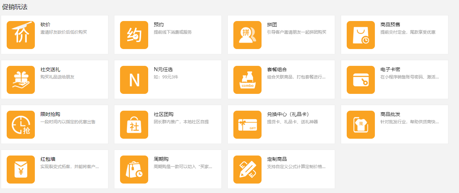Open the 拼团 title link
Image resolution: width=459 pixels, height=193 pixels.
pos(272,25)
